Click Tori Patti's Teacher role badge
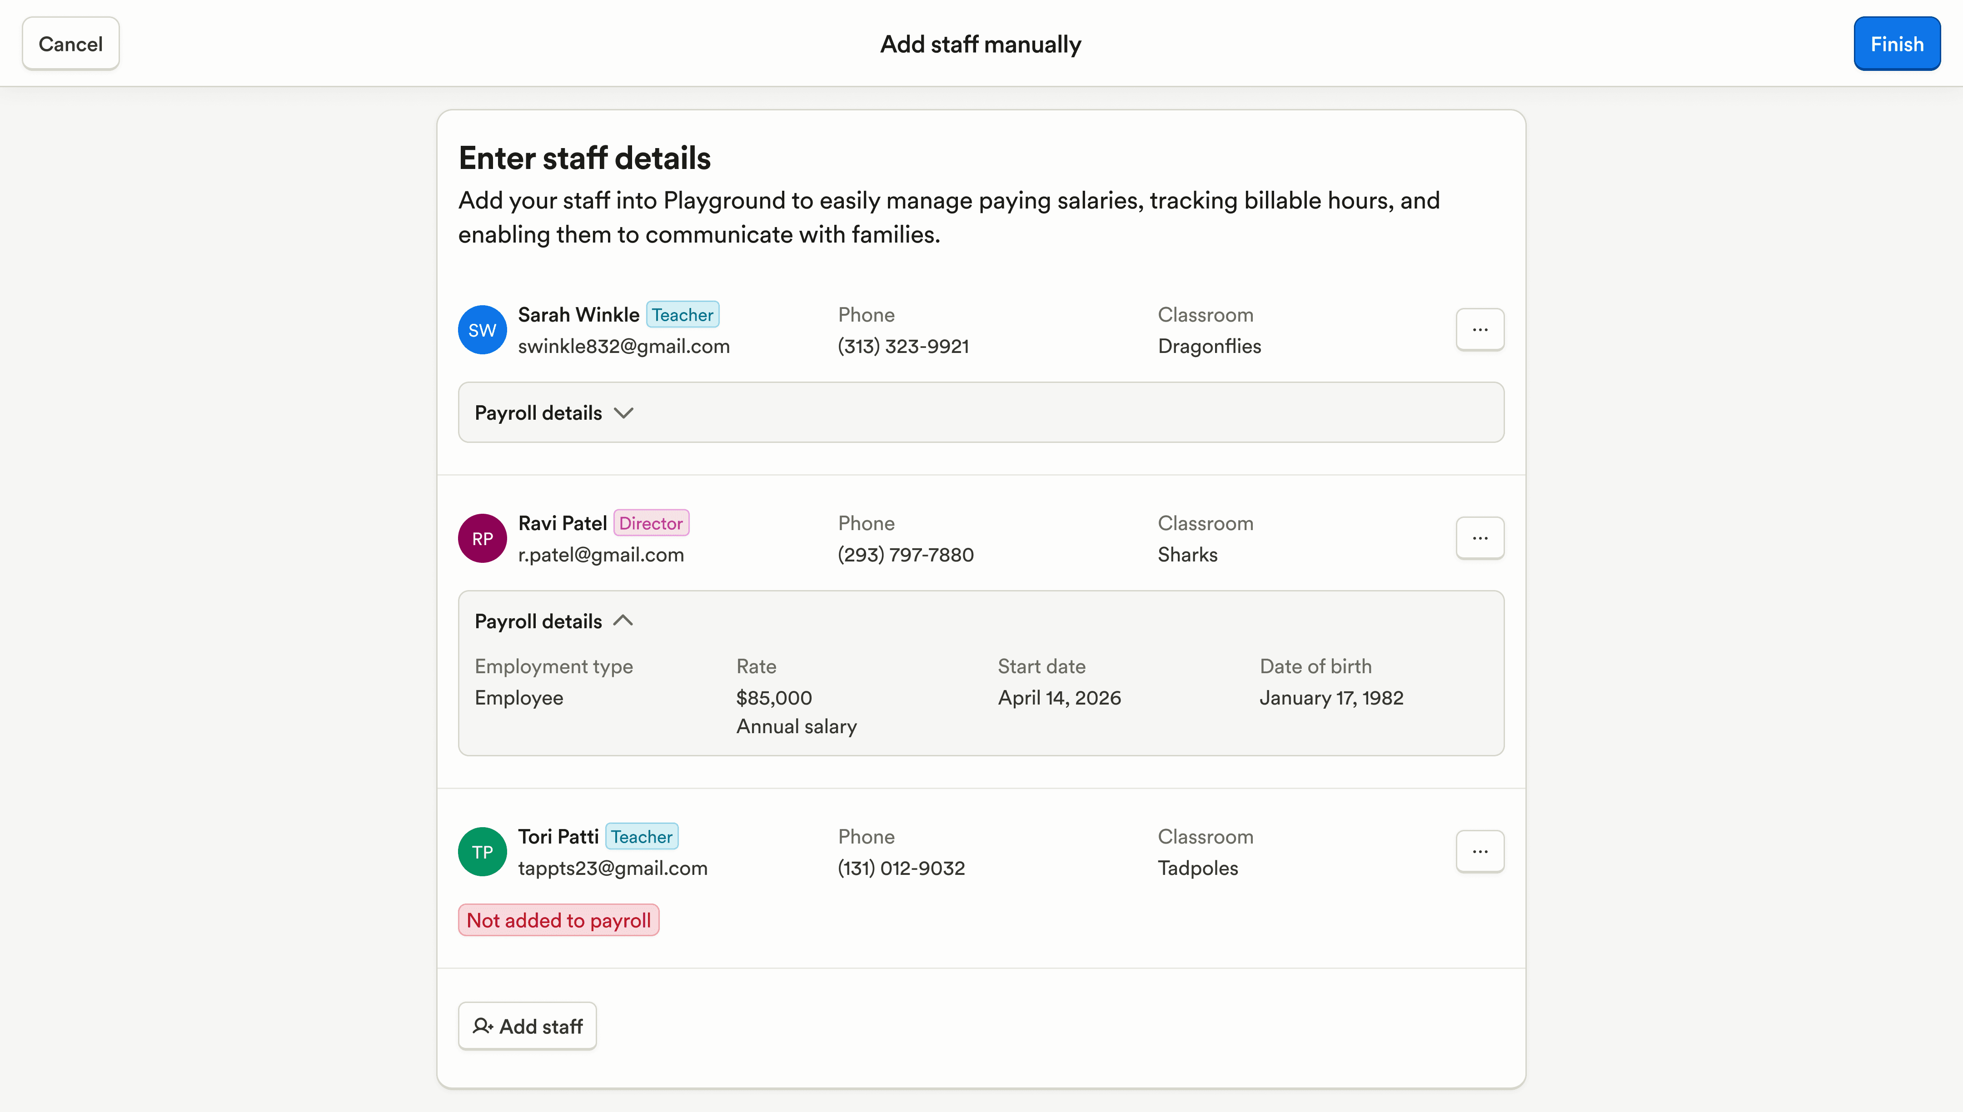 pyautogui.click(x=642, y=836)
